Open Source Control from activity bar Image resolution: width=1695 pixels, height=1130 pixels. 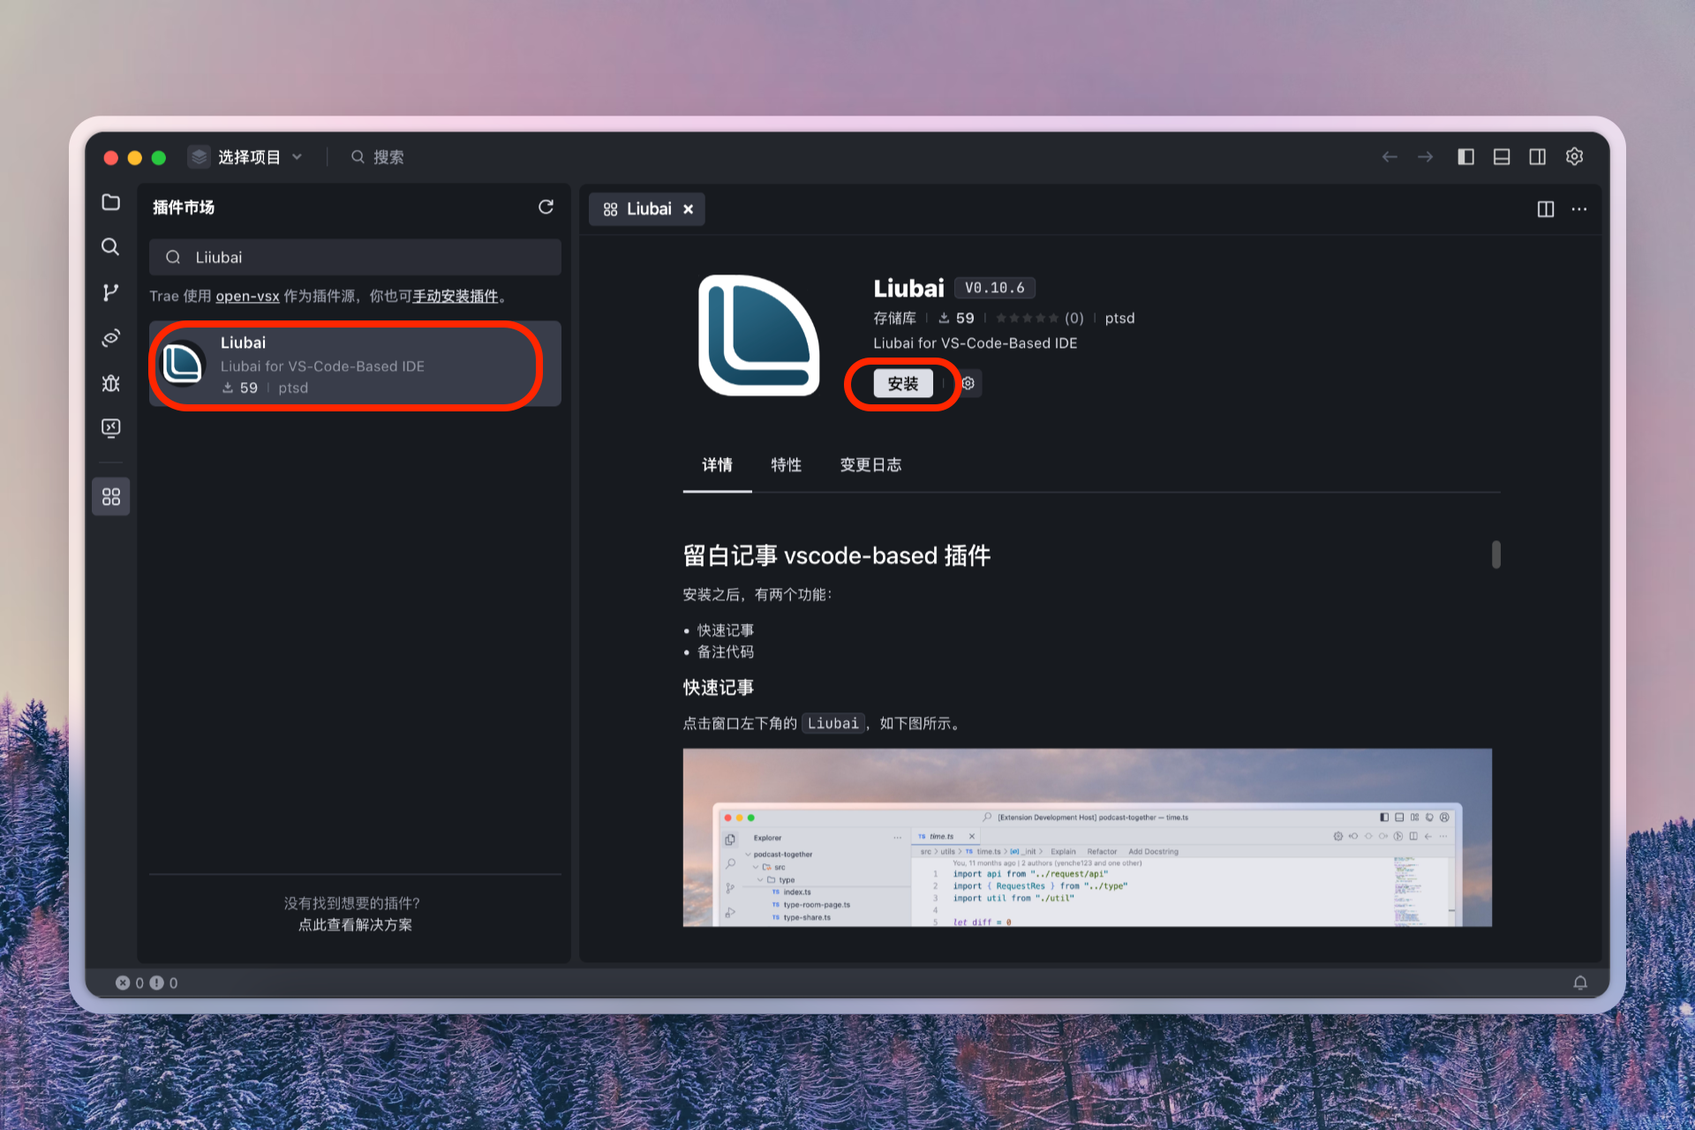[x=111, y=292]
